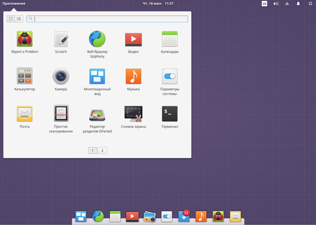The height and width of the screenshot is (225, 316).
Task: Open the Photos icon in the dock
Action: (149, 216)
